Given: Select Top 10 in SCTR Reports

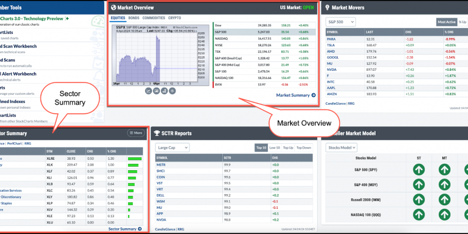Looking at the screenshot, I should [261, 148].
